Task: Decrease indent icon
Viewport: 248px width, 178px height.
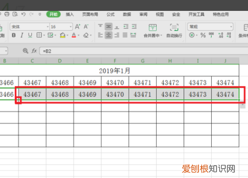Action: coord(126,26)
